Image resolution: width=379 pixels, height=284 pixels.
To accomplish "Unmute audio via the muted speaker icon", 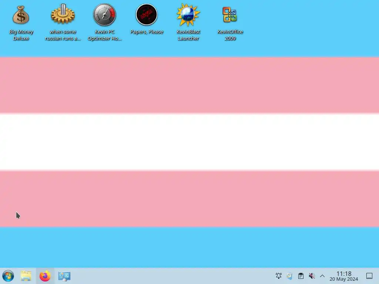I will click(312, 276).
